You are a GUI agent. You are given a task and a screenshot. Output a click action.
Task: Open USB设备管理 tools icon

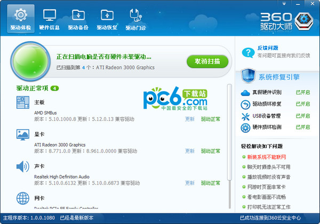tap(245, 116)
